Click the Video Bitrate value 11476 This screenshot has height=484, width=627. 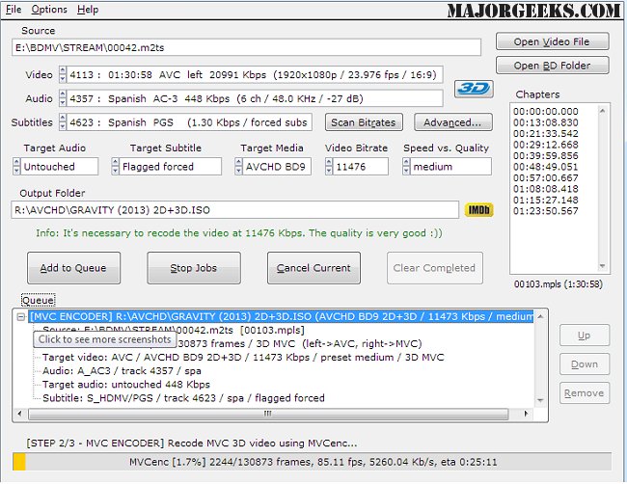coord(360,166)
